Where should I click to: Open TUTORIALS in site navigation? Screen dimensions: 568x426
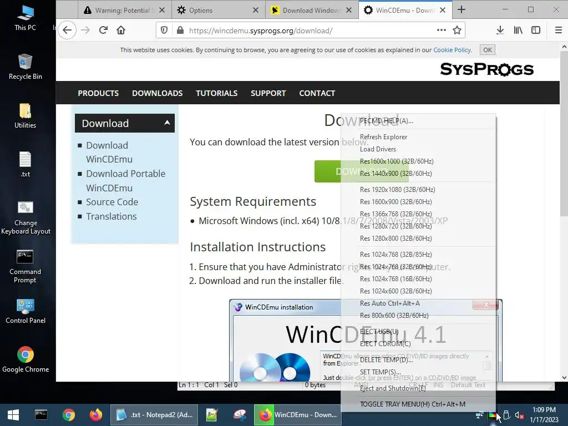pos(217,93)
